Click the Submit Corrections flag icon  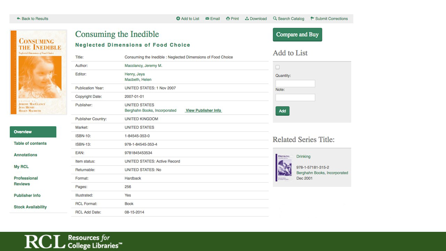pyautogui.click(x=312, y=18)
